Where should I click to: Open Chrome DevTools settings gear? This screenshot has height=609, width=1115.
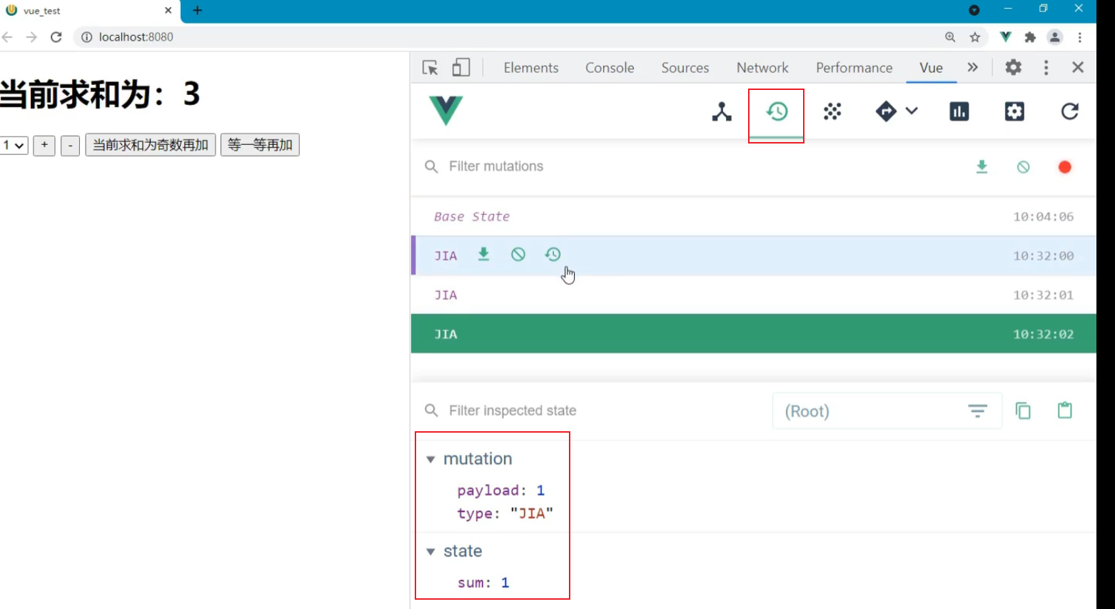coord(1014,67)
